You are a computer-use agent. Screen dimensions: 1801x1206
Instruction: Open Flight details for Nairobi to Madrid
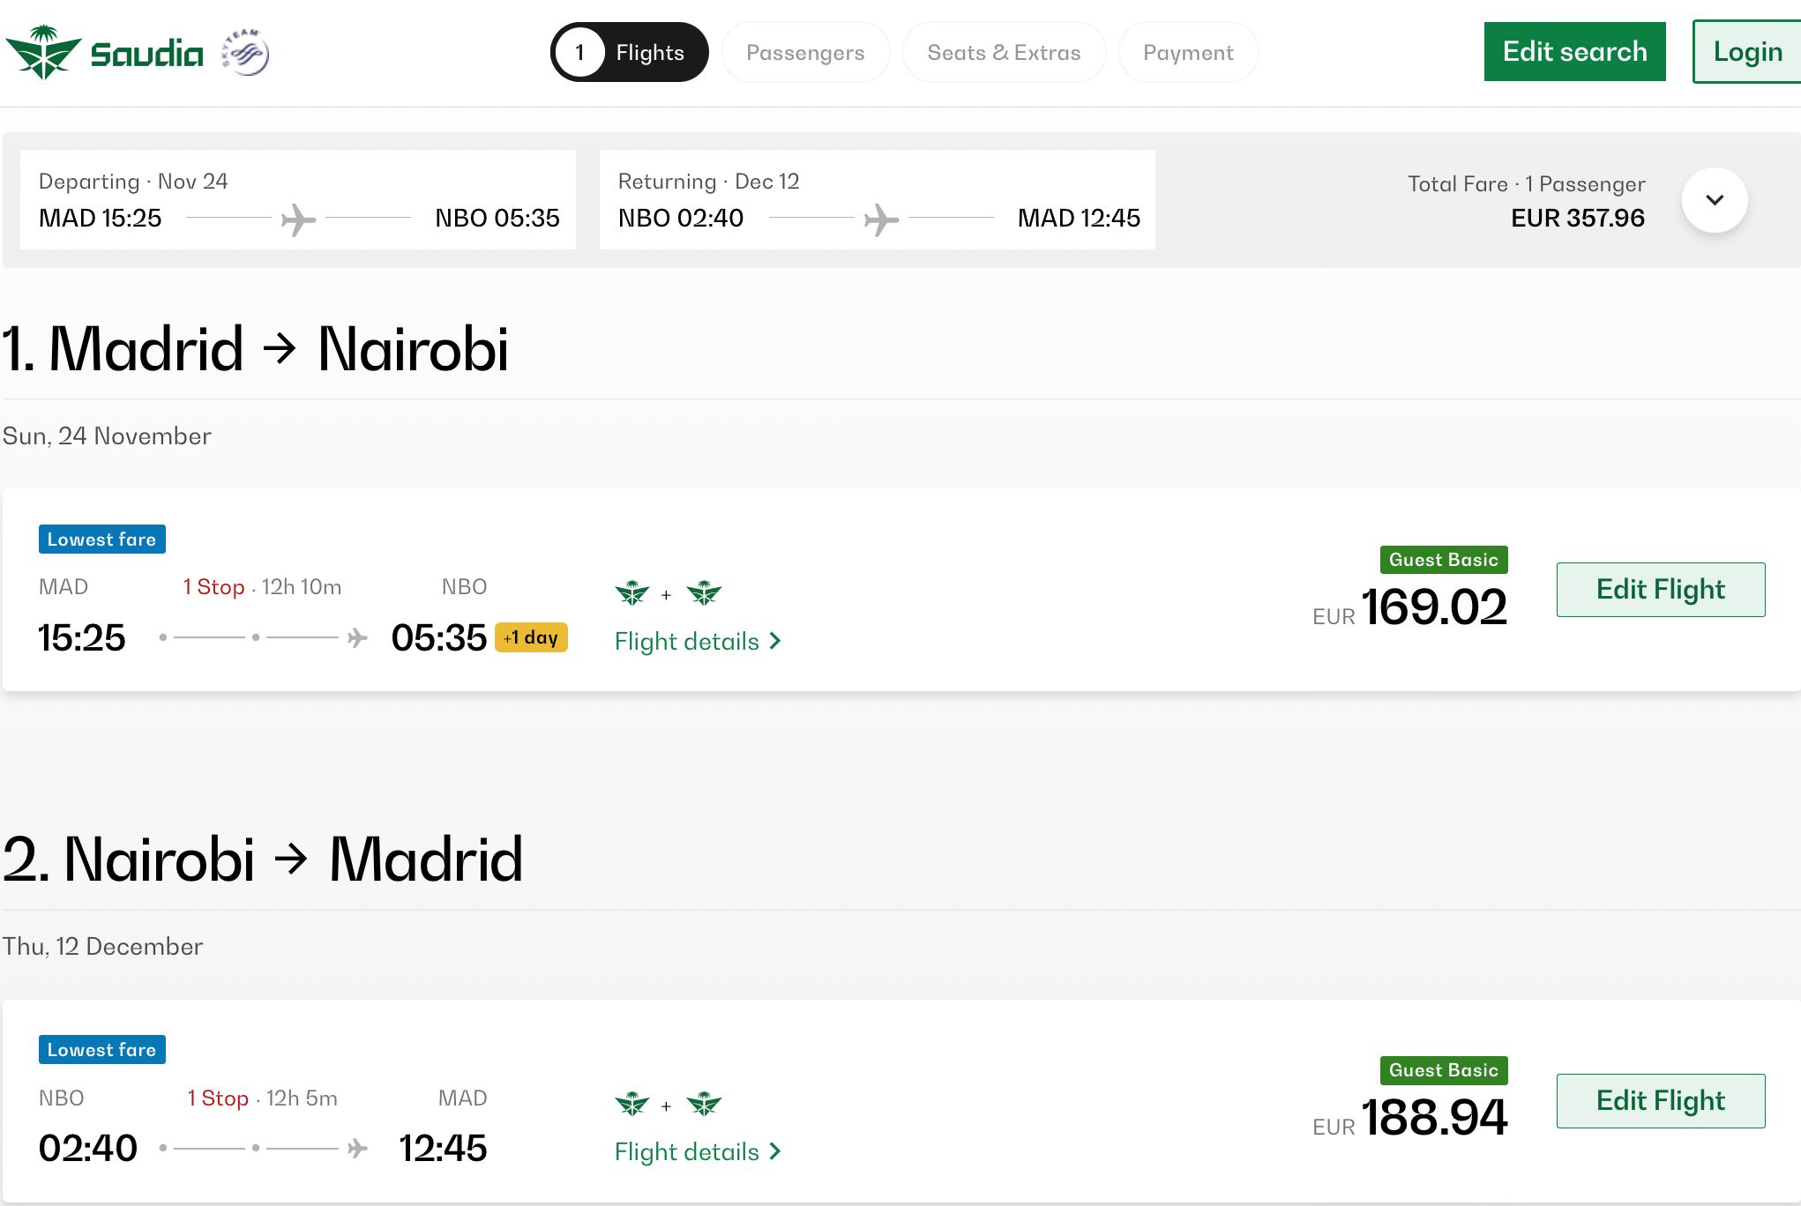697,1152
